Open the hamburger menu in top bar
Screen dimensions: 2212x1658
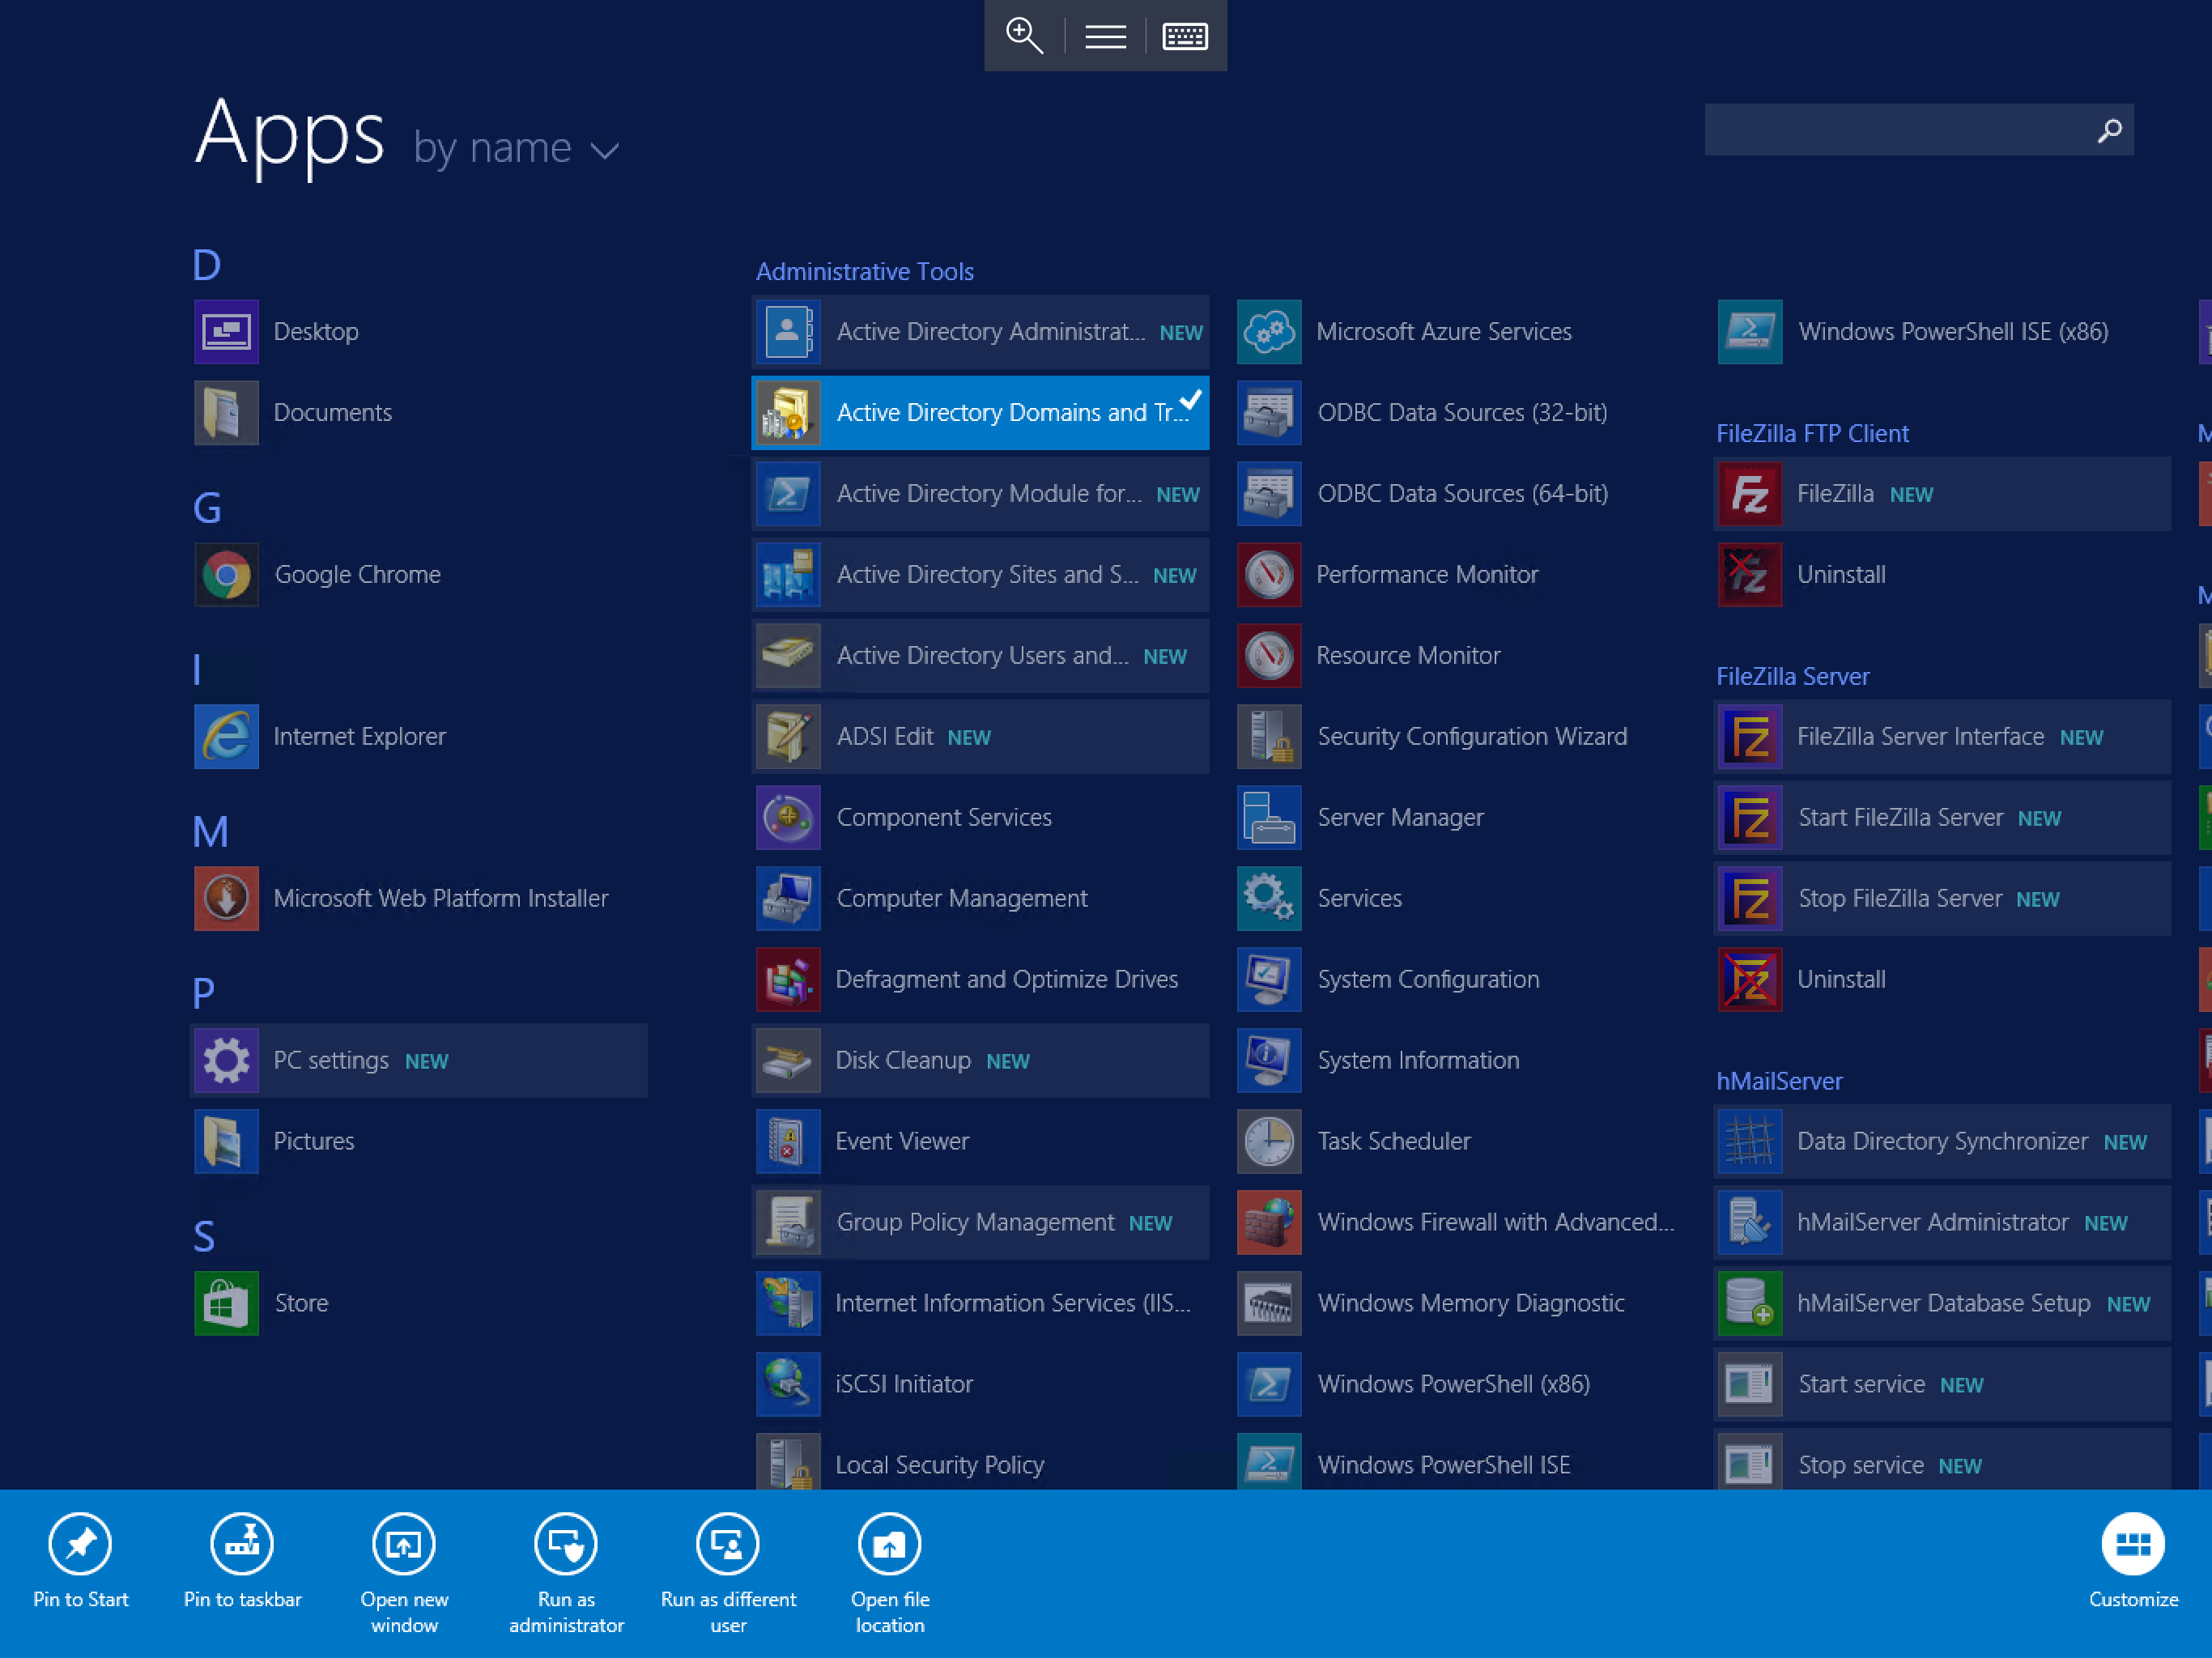1105,36
